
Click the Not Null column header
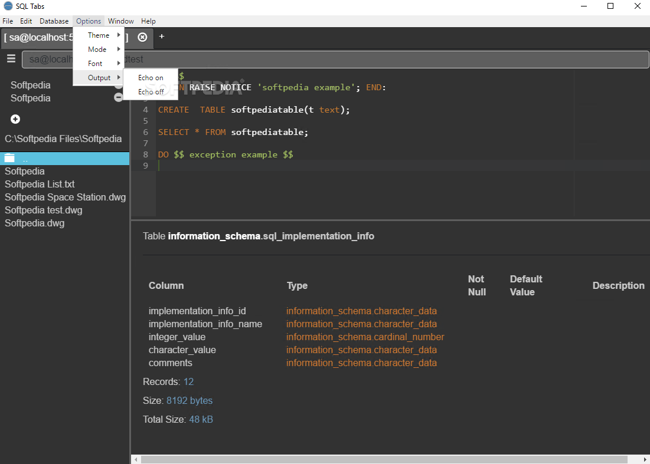[x=476, y=285]
